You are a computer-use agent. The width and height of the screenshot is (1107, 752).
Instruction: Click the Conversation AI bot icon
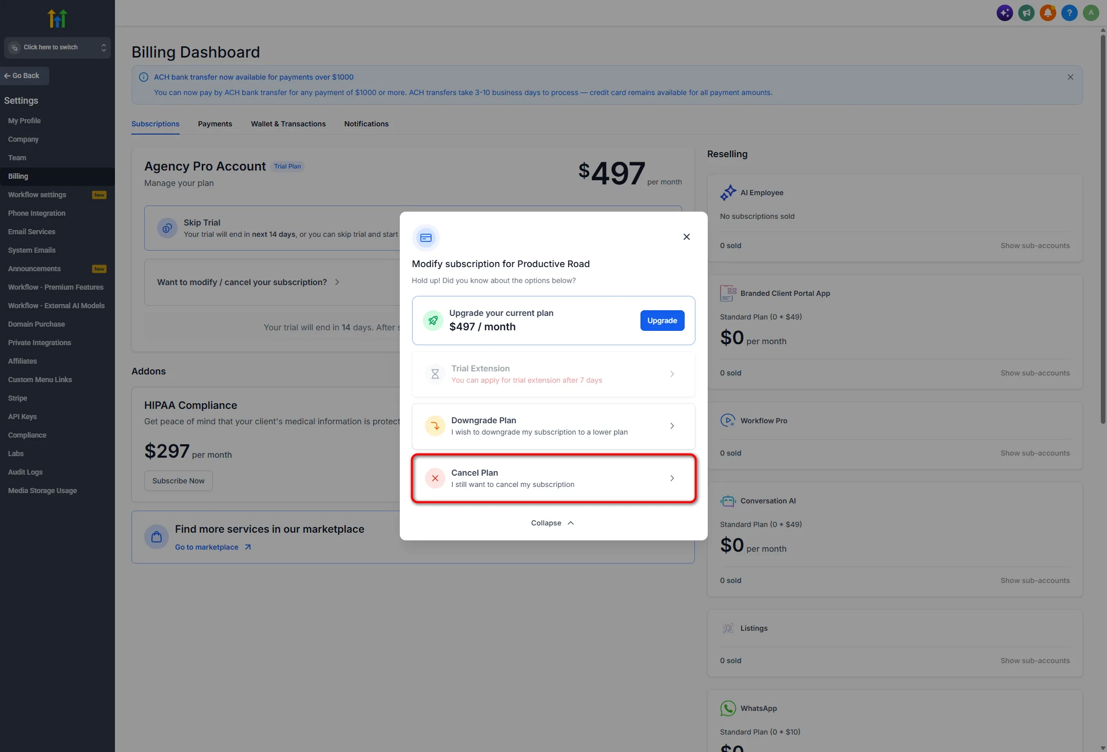728,501
